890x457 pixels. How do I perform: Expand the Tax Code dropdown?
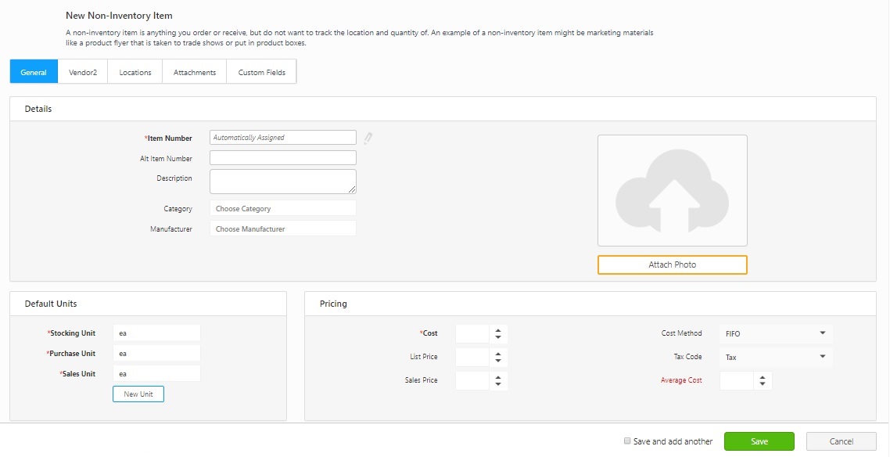(775, 357)
